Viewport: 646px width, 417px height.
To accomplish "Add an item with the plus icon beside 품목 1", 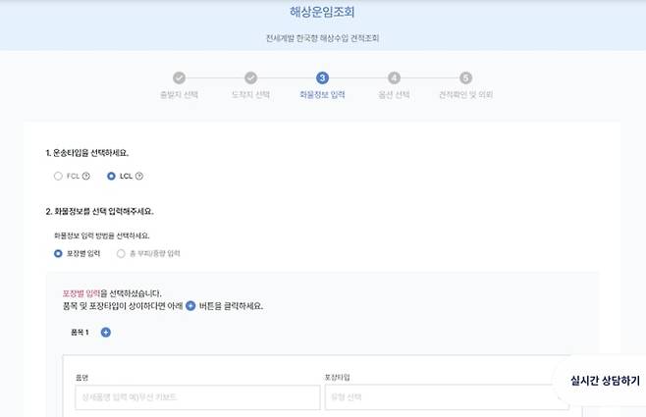I will 106,333.
